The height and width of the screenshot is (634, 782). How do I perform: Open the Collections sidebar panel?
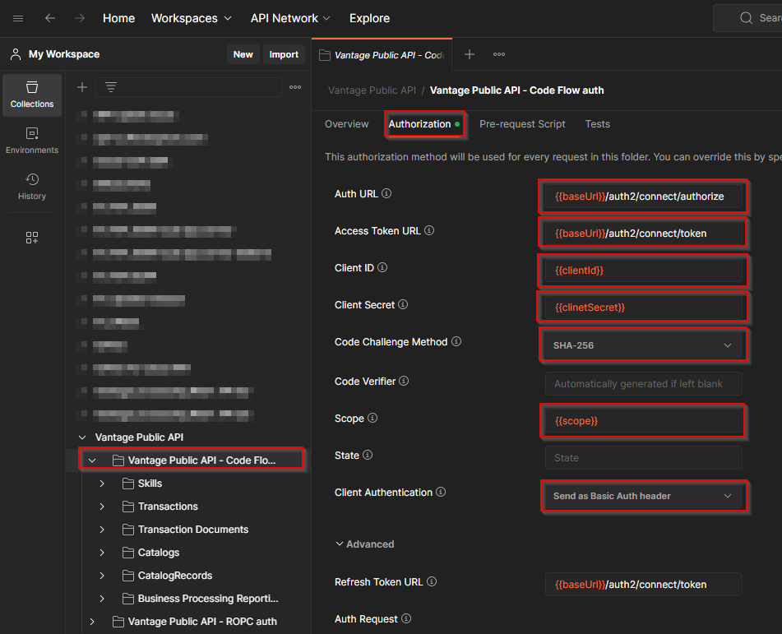click(x=32, y=95)
